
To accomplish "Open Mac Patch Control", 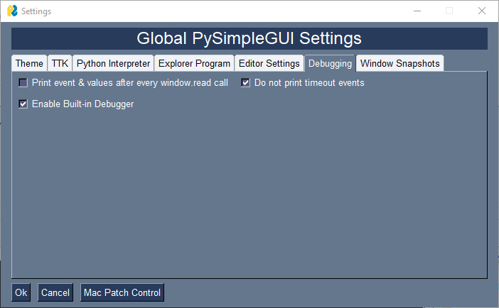I will (122, 292).
